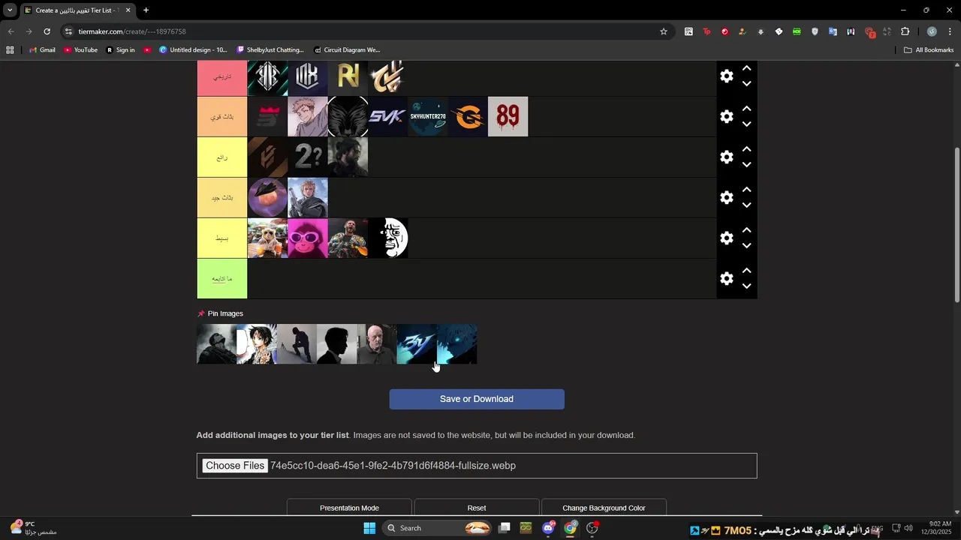Bookmark this page with the star icon

664,31
